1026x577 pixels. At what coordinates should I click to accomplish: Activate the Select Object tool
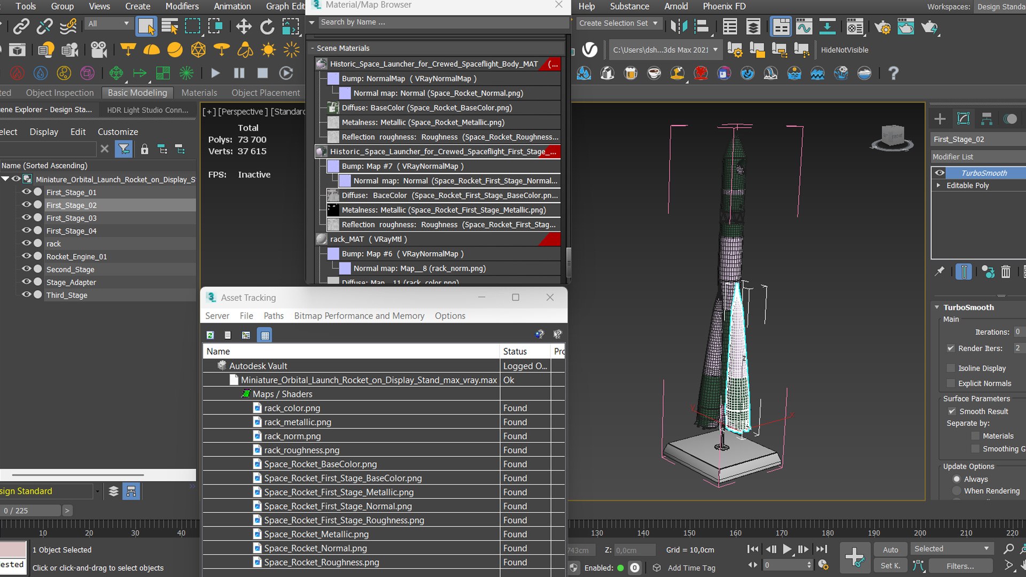click(146, 26)
